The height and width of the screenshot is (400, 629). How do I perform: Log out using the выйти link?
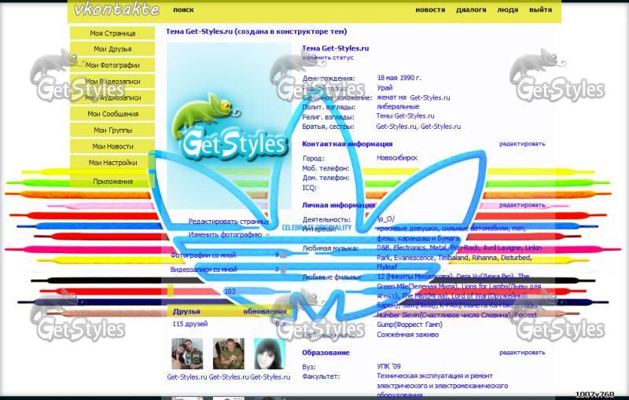pos(540,10)
